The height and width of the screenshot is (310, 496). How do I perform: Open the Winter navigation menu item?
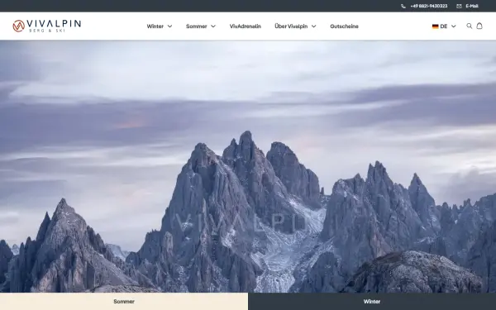pyautogui.click(x=155, y=26)
